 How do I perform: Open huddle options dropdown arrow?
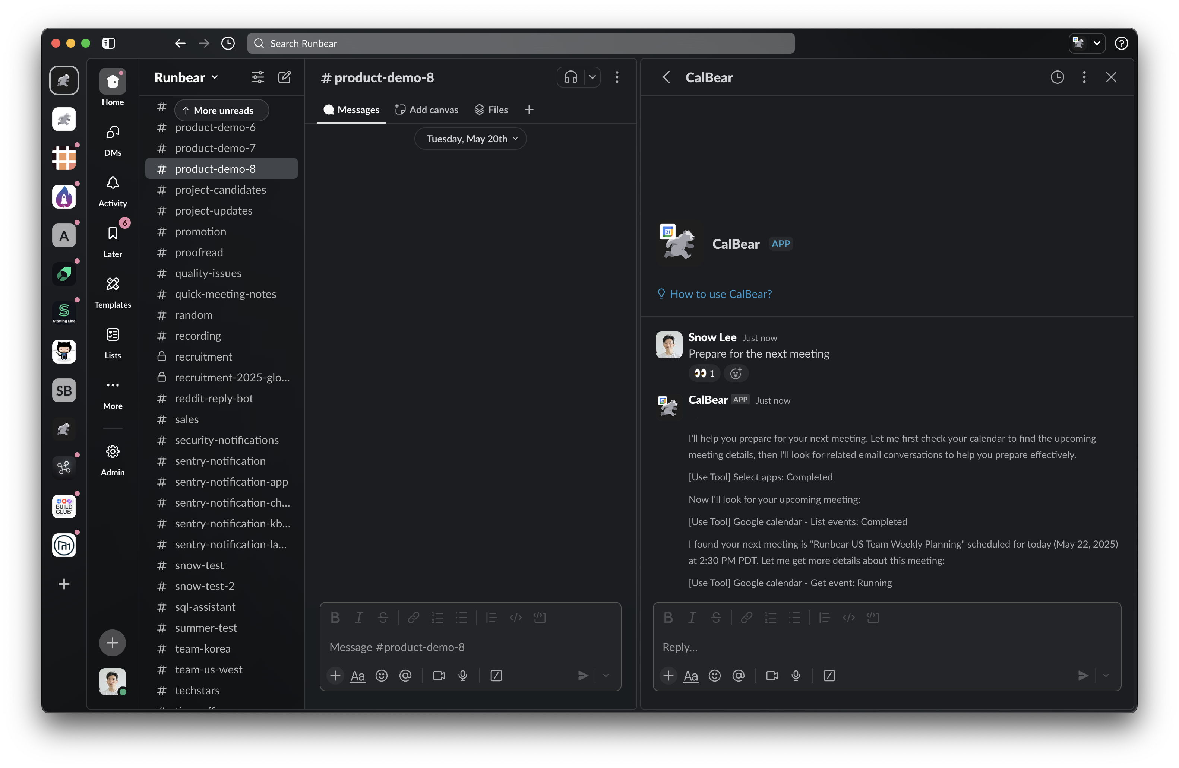[592, 77]
